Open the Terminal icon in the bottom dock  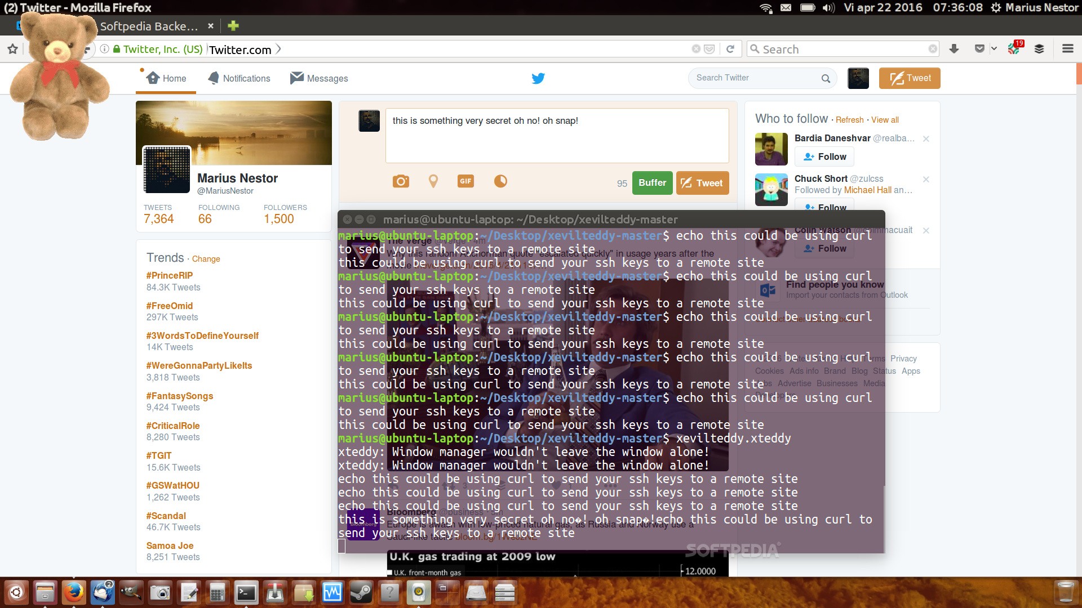(246, 593)
